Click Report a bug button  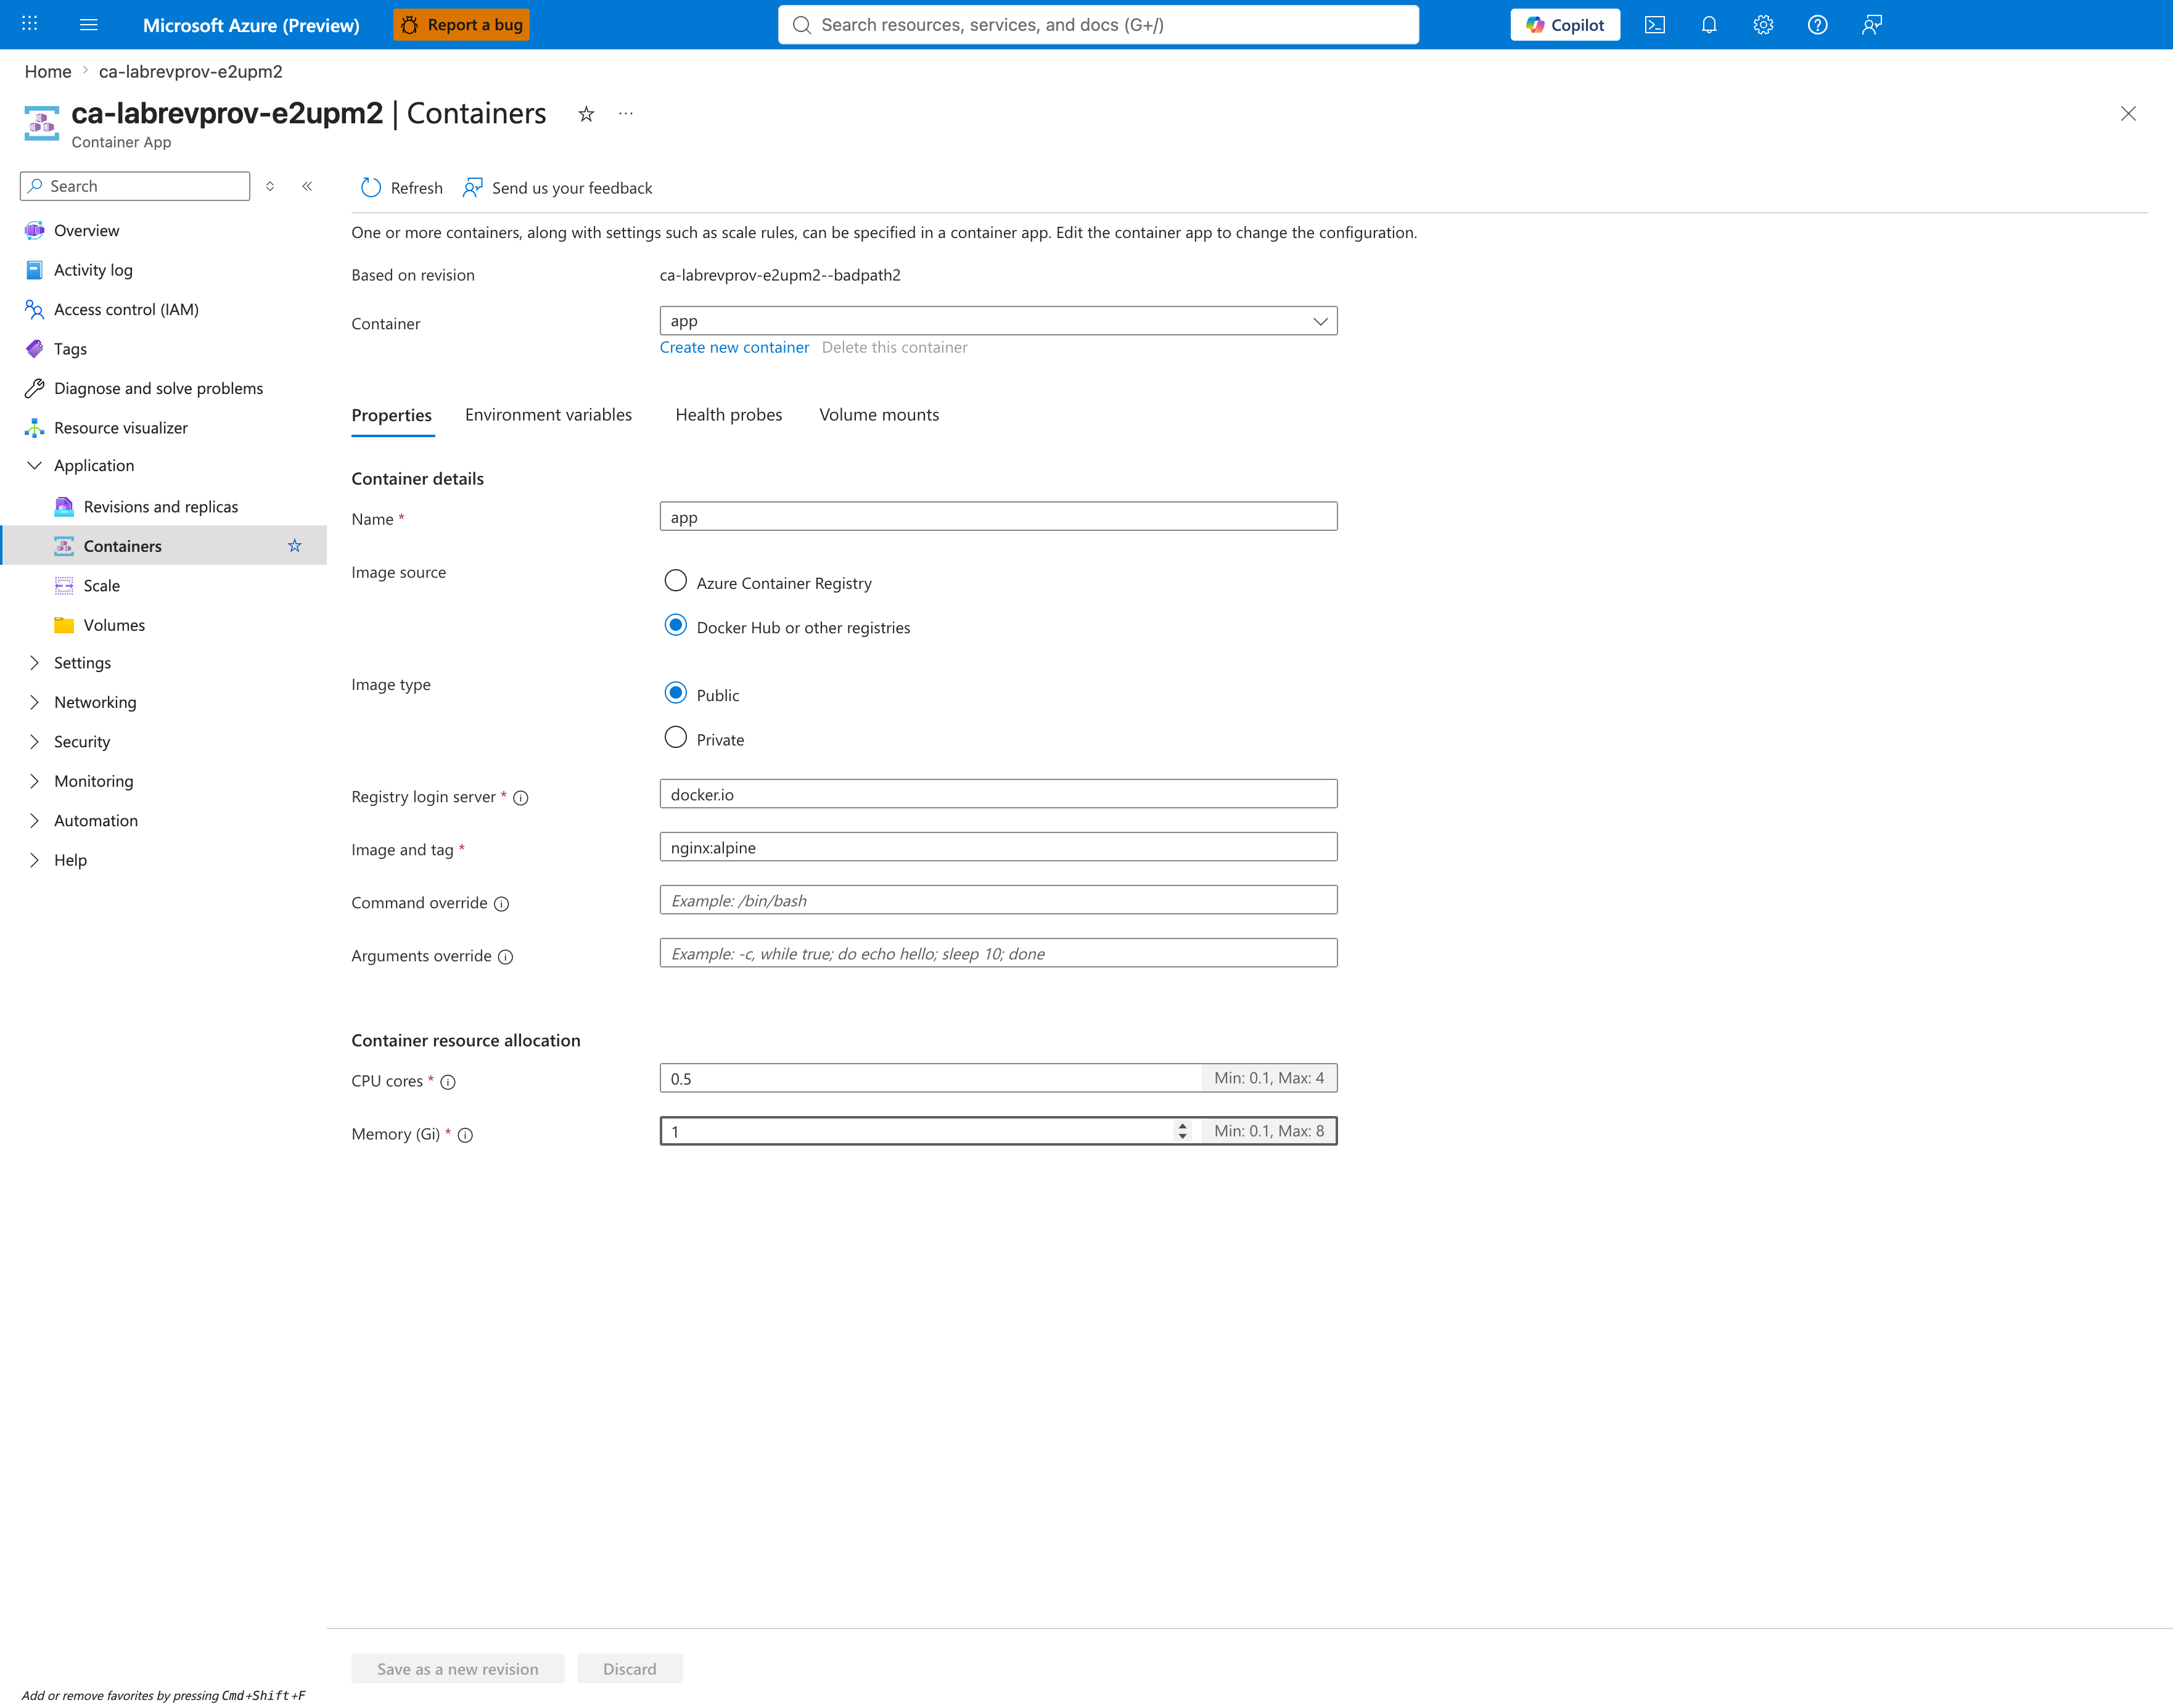461,25
